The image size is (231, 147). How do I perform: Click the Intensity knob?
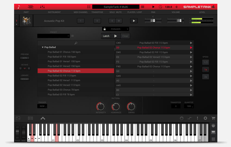click(x=101, y=106)
